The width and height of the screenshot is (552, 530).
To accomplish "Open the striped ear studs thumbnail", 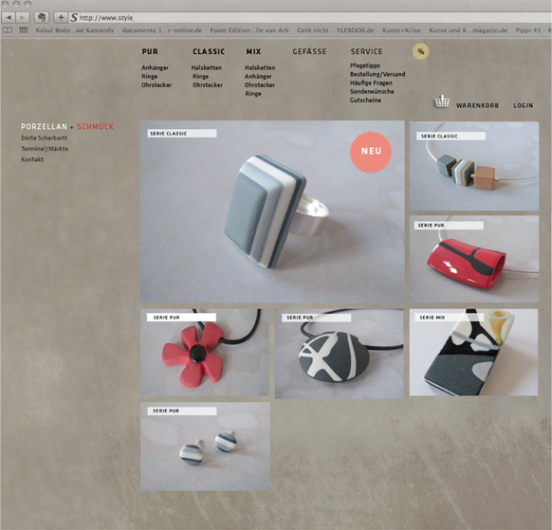I will coord(205,447).
